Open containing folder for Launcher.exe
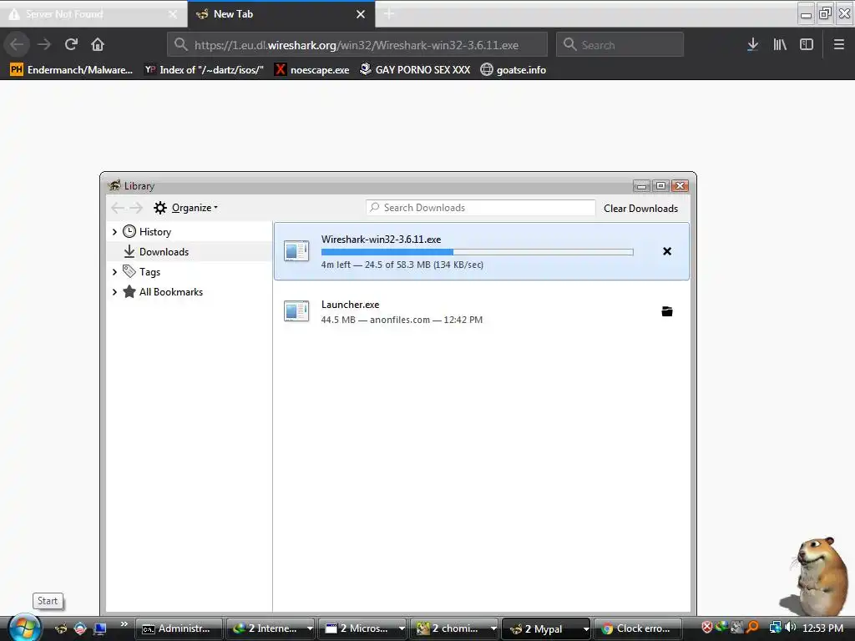This screenshot has width=855, height=641. tap(667, 311)
